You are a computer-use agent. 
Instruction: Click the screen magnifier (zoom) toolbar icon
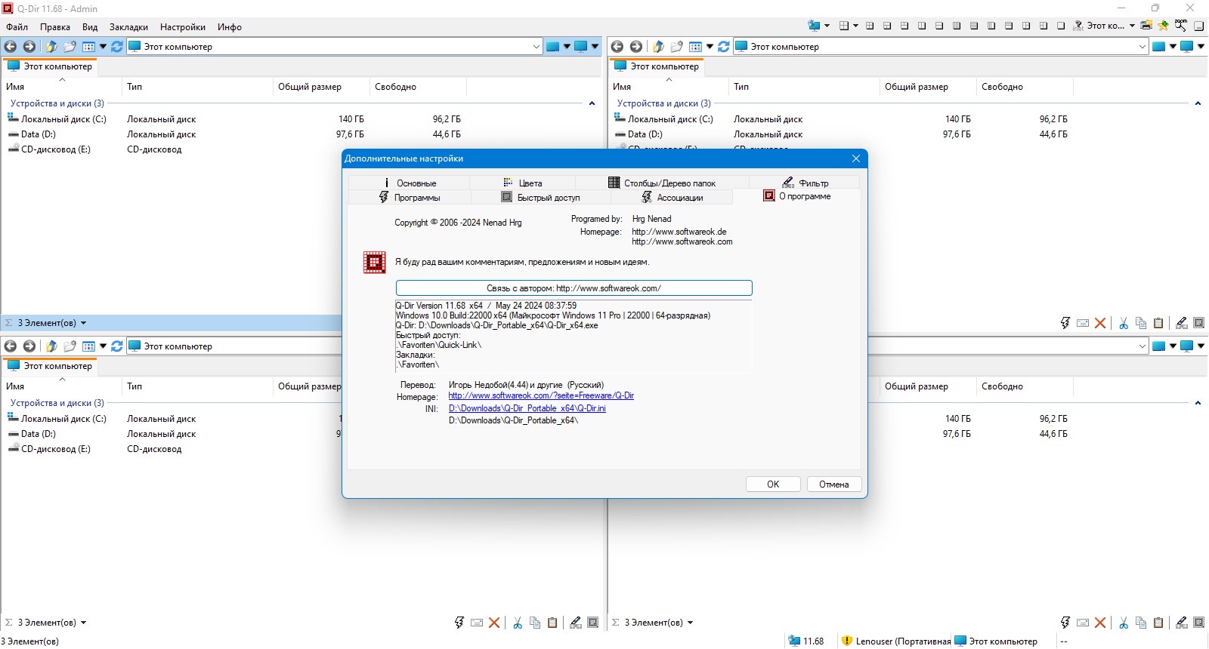click(1181, 25)
